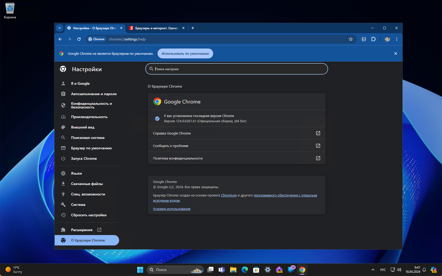Reload the page with refresh icon
Screen dimensions: 442x276
79,39
